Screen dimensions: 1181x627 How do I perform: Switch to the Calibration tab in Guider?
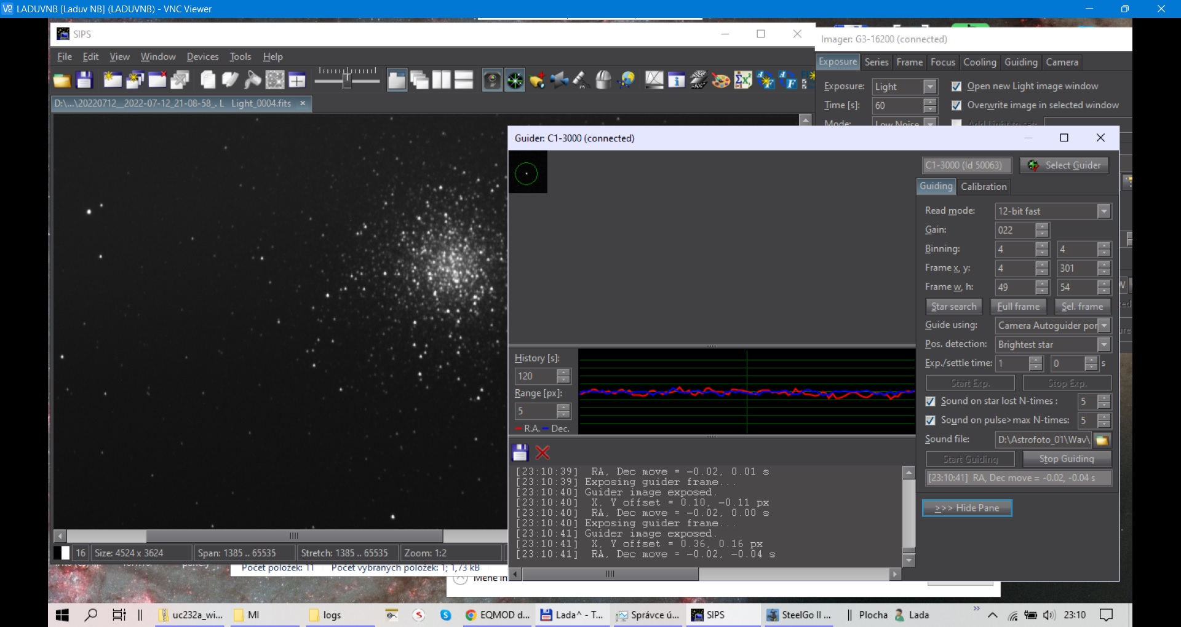coord(984,187)
